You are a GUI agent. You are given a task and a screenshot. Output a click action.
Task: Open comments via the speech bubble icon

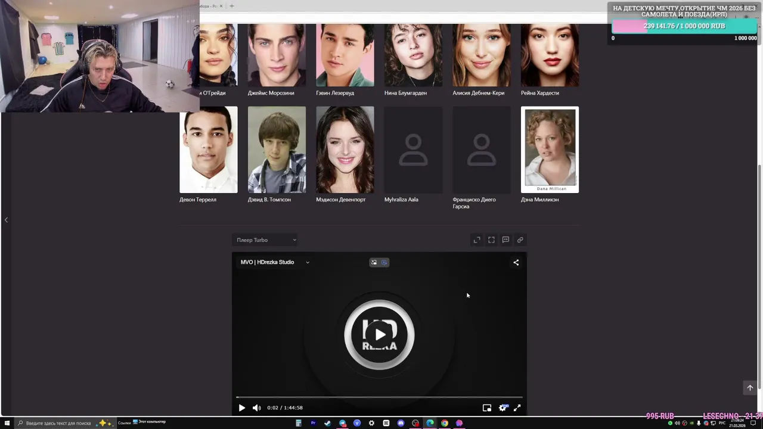coord(505,240)
